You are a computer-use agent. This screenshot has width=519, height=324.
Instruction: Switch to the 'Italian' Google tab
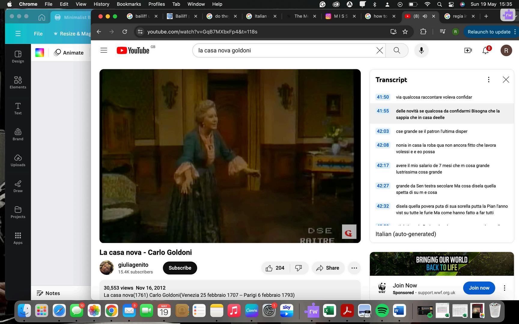tap(261, 16)
